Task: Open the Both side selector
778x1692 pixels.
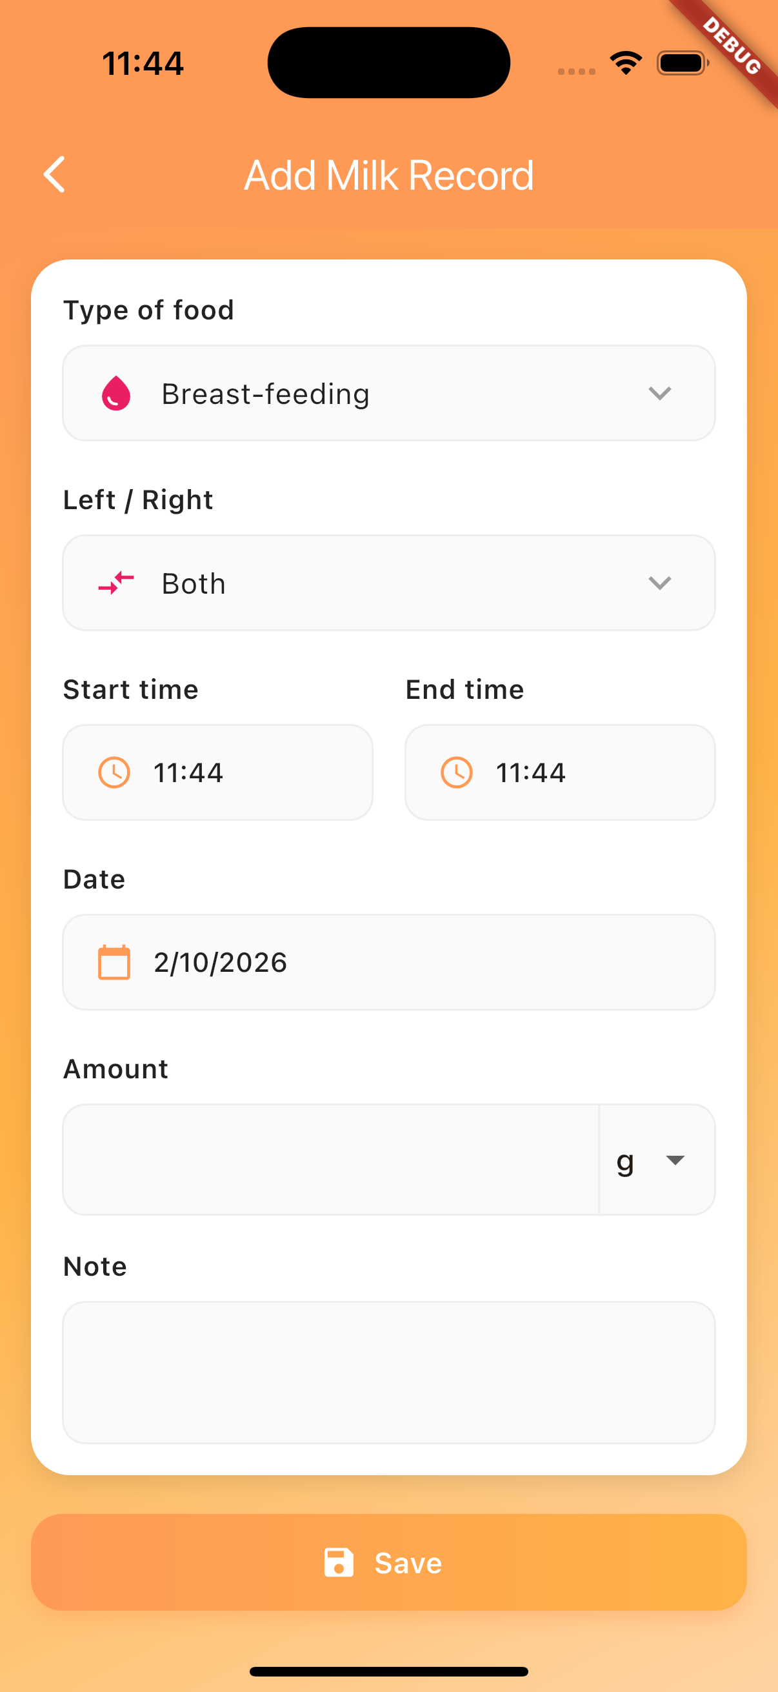Action: coord(388,583)
